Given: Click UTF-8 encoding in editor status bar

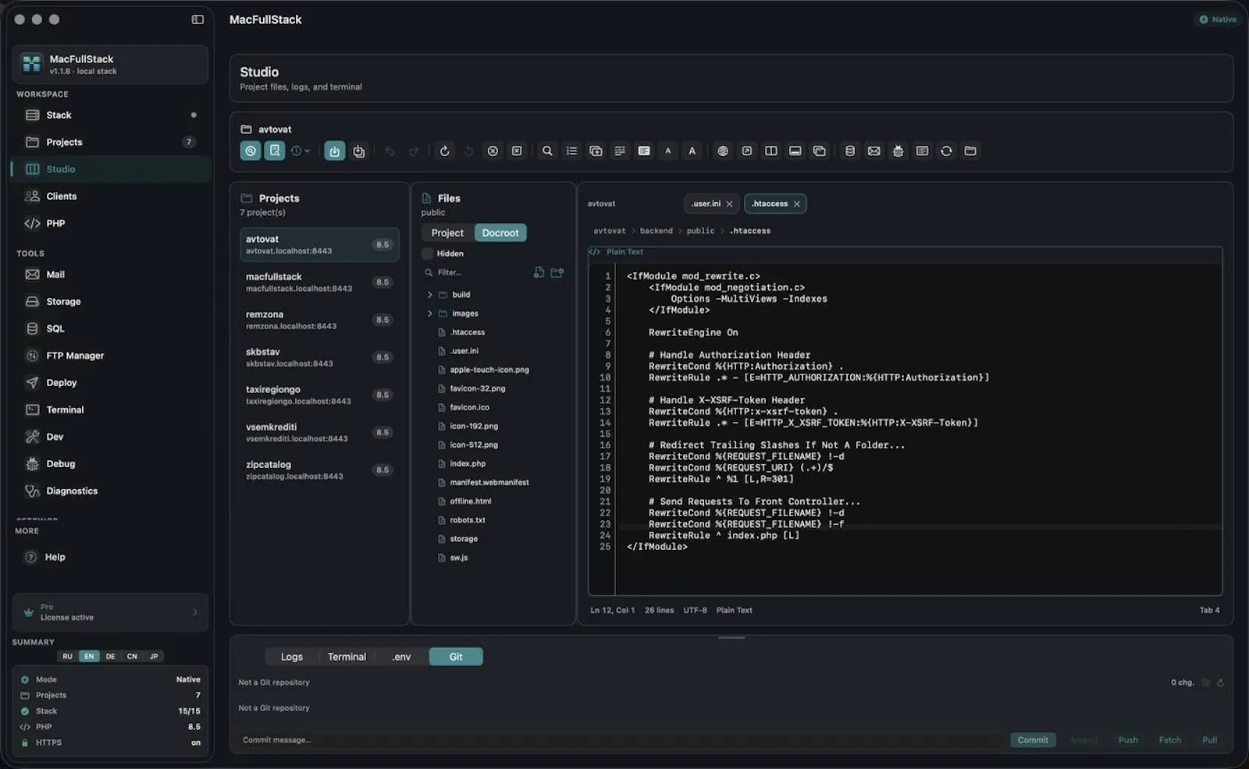Looking at the screenshot, I should click(x=695, y=611).
